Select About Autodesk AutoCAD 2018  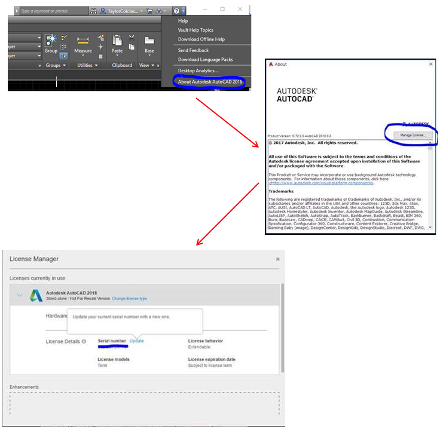pos(210,82)
